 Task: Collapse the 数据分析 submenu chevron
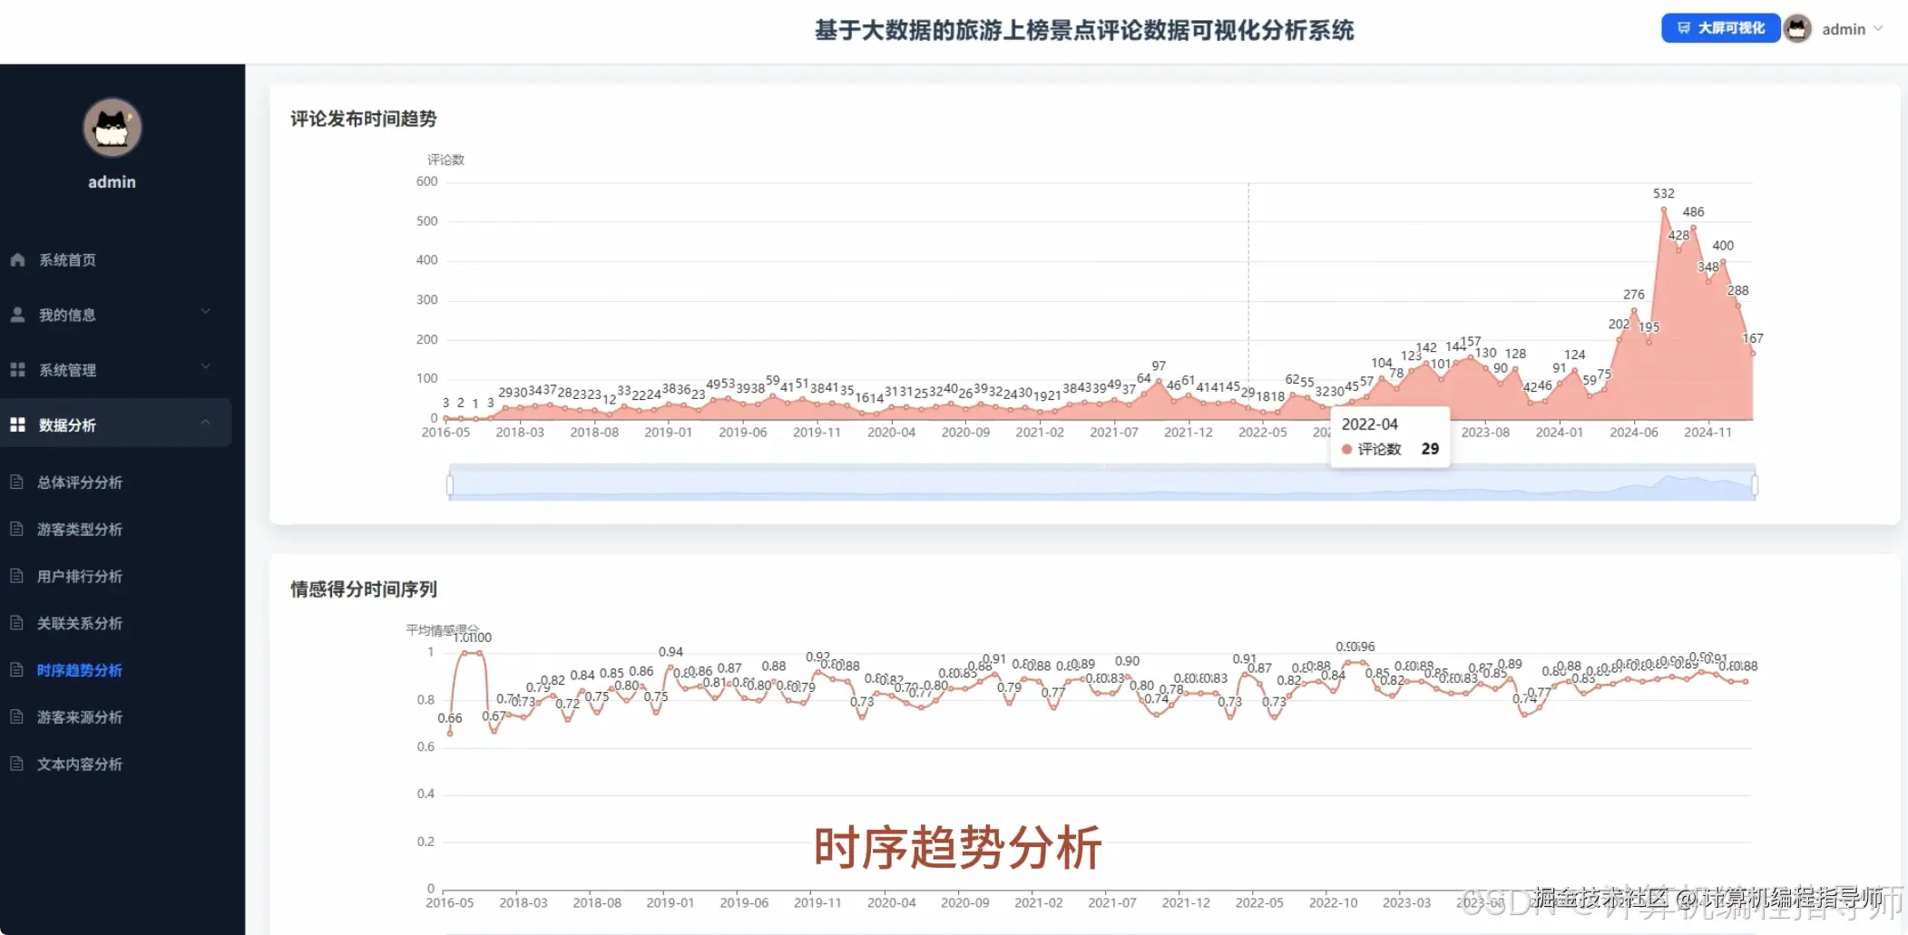click(205, 423)
